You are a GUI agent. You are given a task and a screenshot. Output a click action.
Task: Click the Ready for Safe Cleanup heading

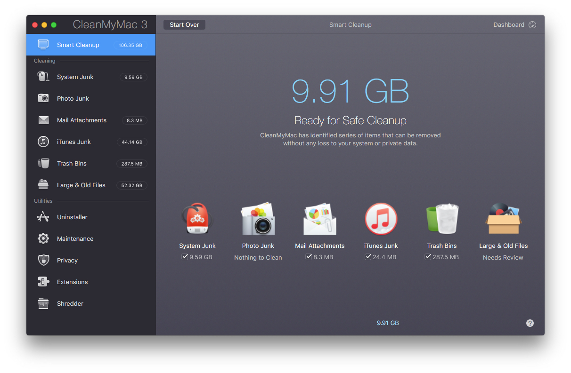[351, 120]
